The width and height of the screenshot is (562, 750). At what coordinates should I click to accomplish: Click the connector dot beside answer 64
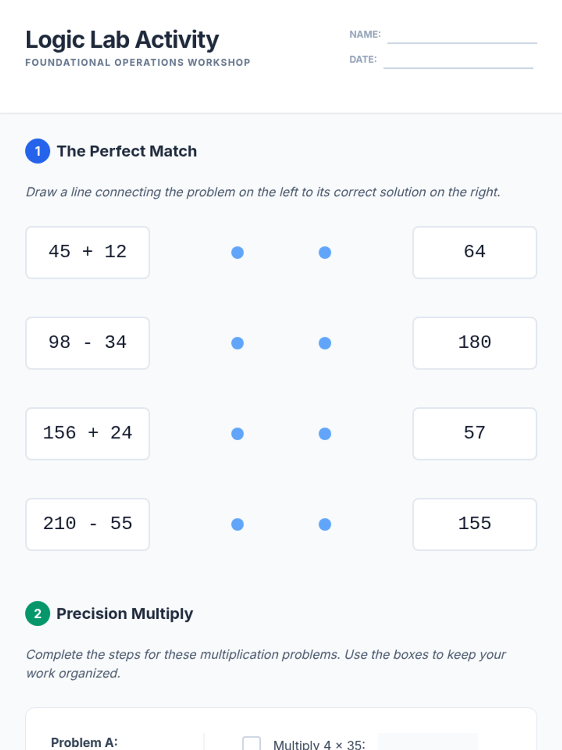click(x=325, y=253)
